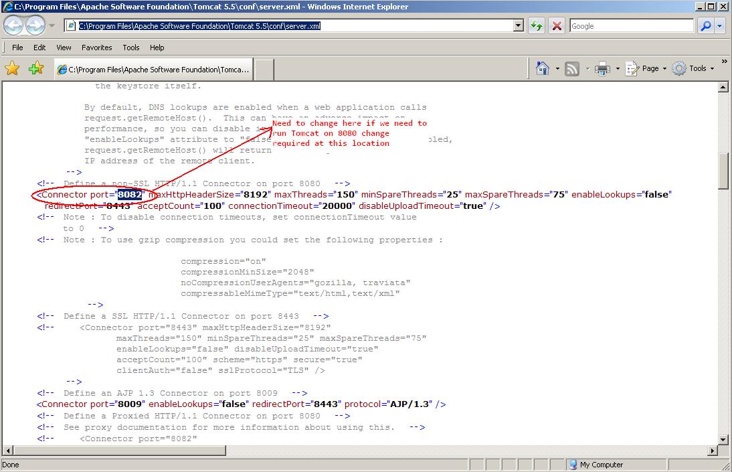Click the vertical scrollbar thumb

(723, 171)
